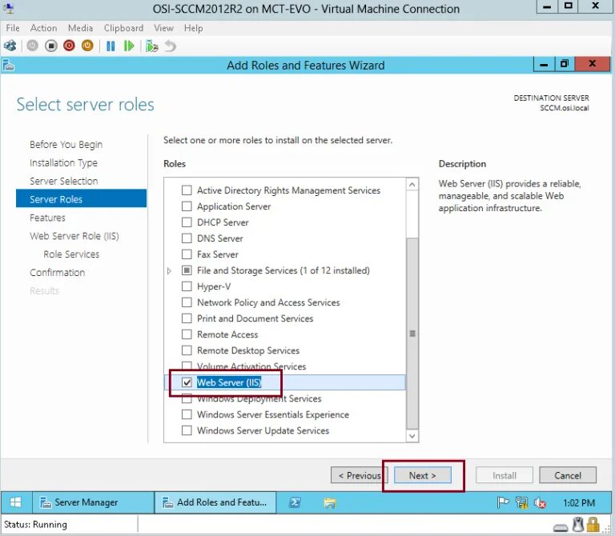
Task: Select Web Server Role (IIS) step
Action: (x=74, y=236)
